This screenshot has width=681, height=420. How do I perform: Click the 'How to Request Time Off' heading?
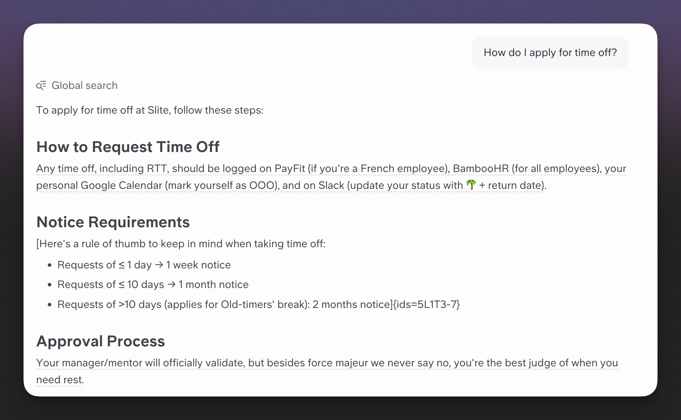(128, 147)
